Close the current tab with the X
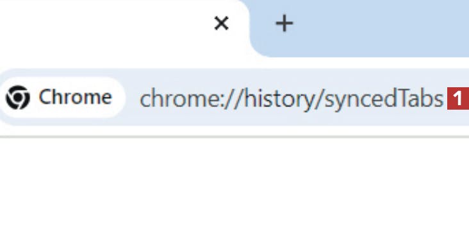The width and height of the screenshot is (469, 245). 222,23
